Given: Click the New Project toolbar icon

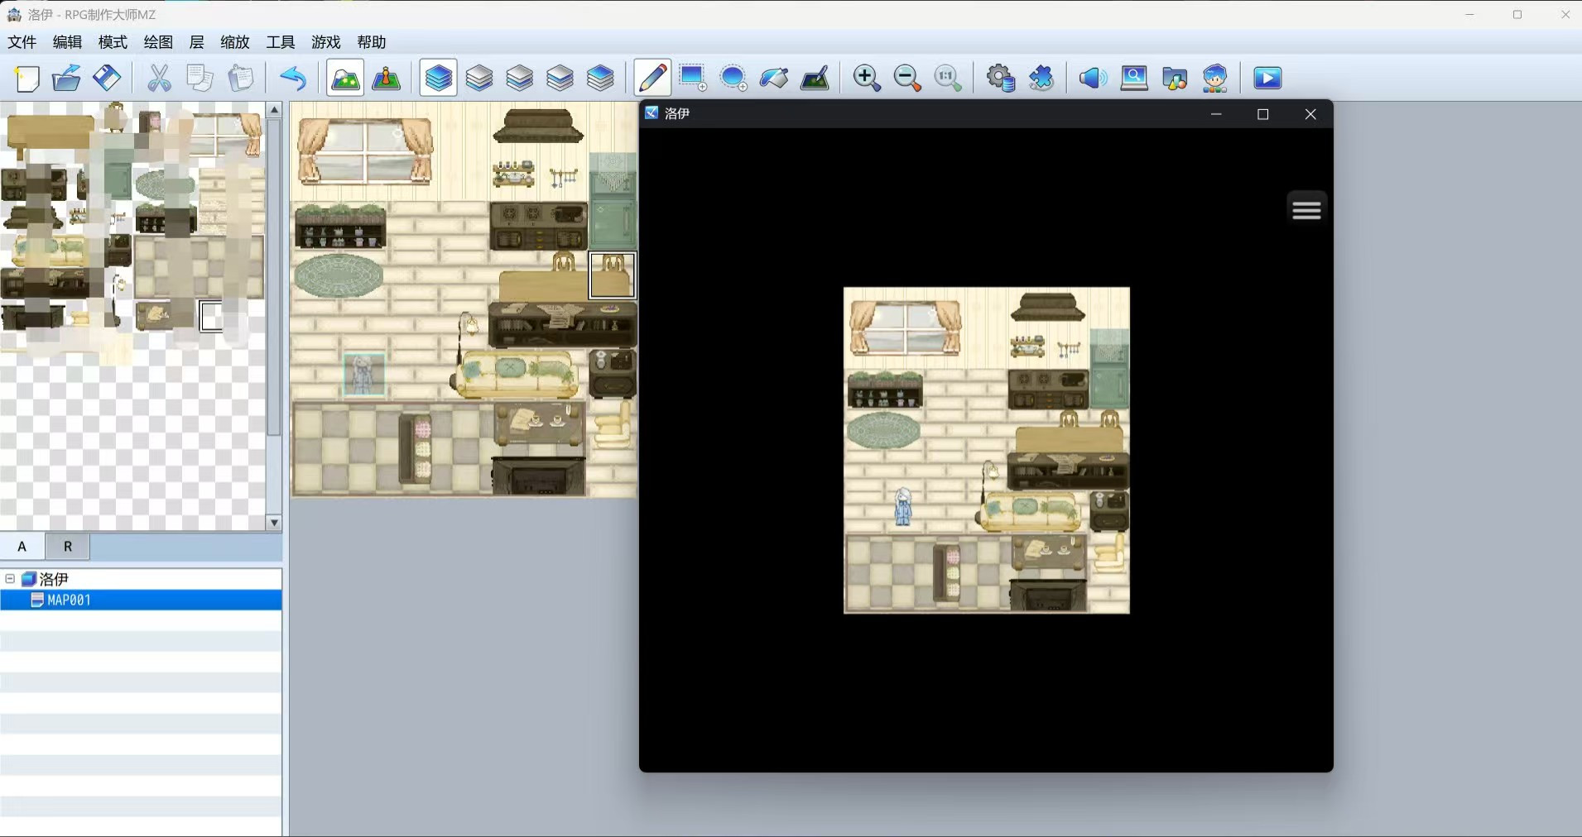Looking at the screenshot, I should pos(27,79).
